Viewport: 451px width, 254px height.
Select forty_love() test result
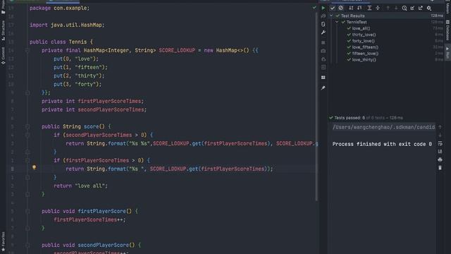(364, 41)
